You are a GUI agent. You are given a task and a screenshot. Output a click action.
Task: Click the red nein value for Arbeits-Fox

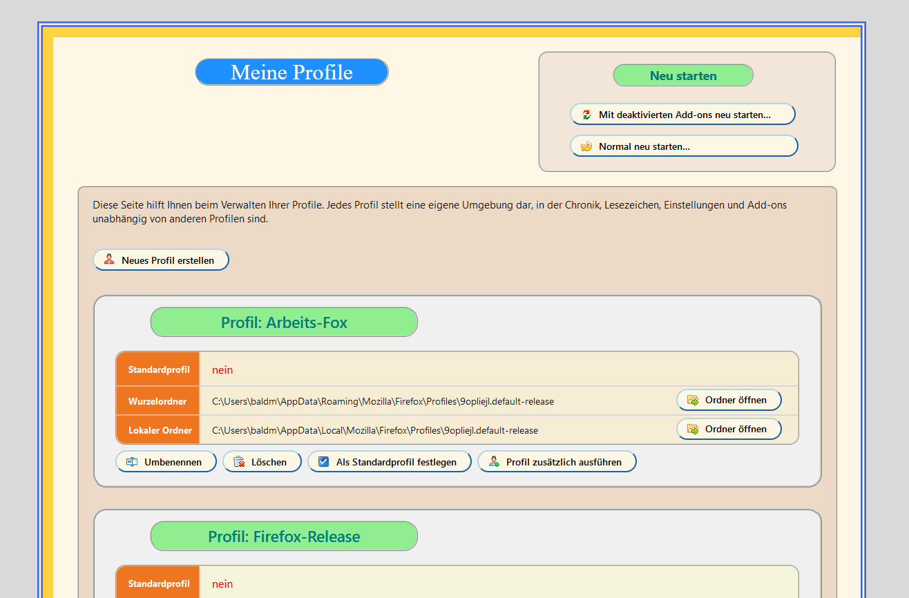point(222,370)
